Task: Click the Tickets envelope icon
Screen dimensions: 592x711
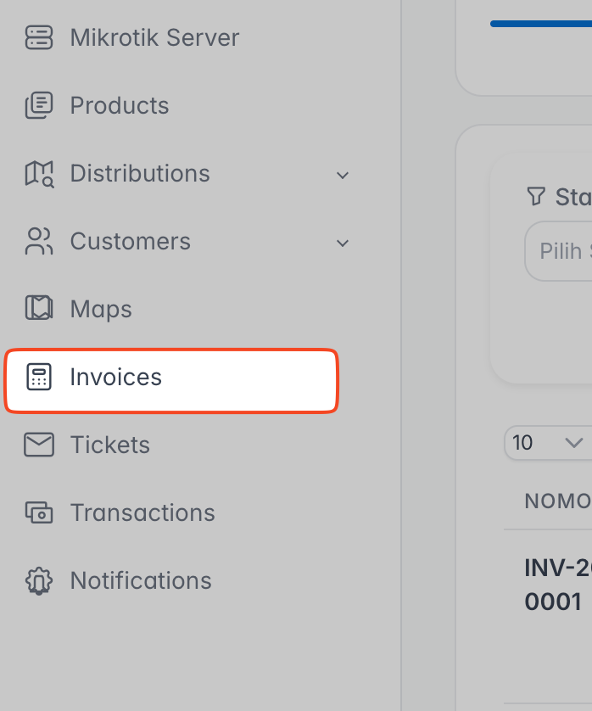Action: click(39, 445)
